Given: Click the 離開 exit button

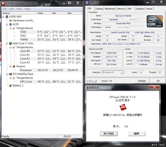Looking at the screenshot, I should [136, 134].
